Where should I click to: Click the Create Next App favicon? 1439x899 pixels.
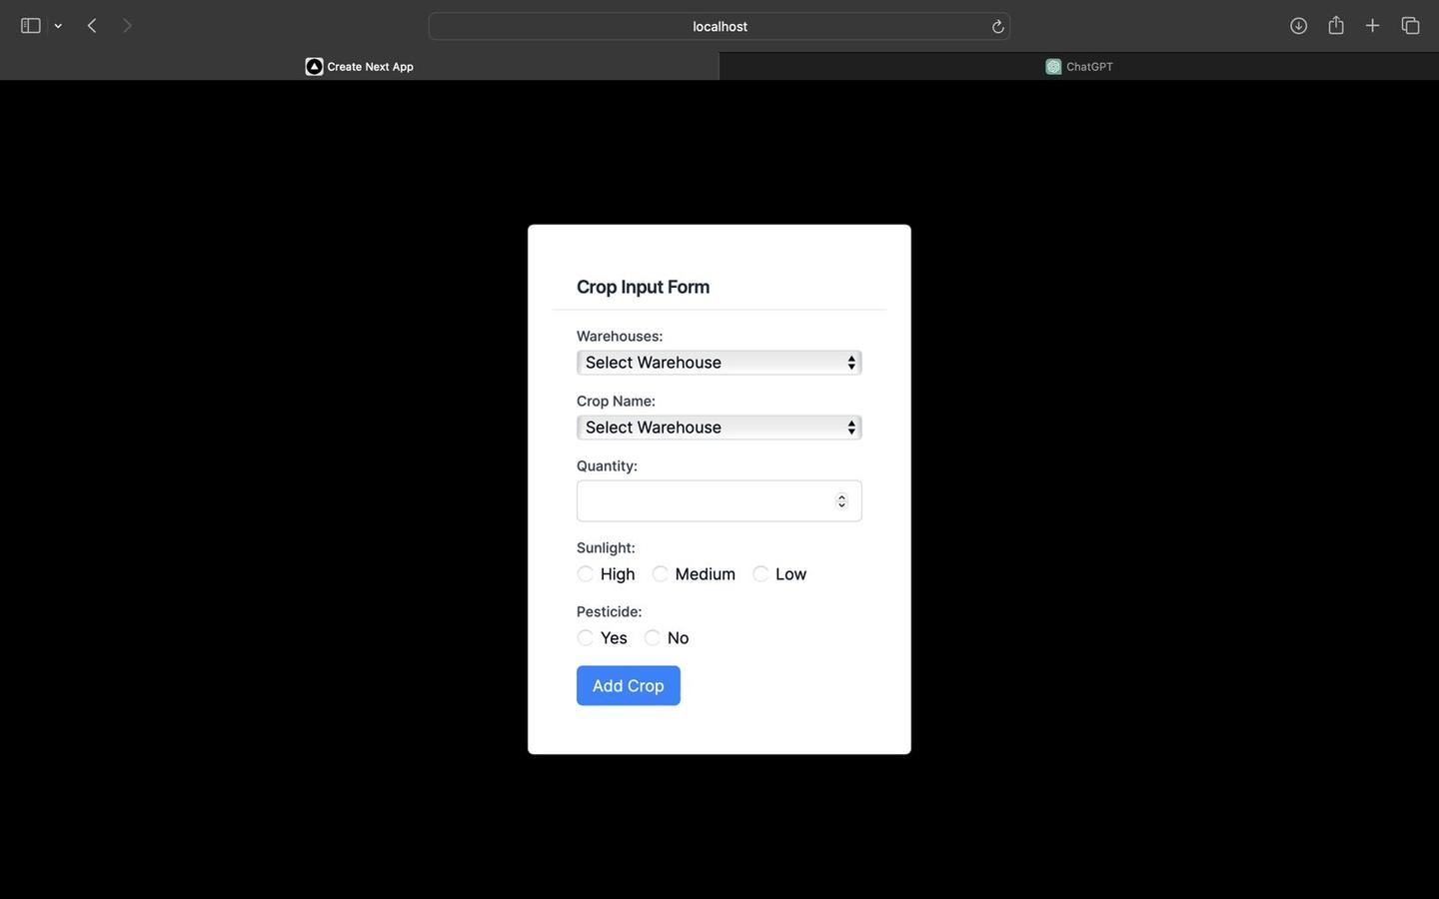click(x=314, y=67)
